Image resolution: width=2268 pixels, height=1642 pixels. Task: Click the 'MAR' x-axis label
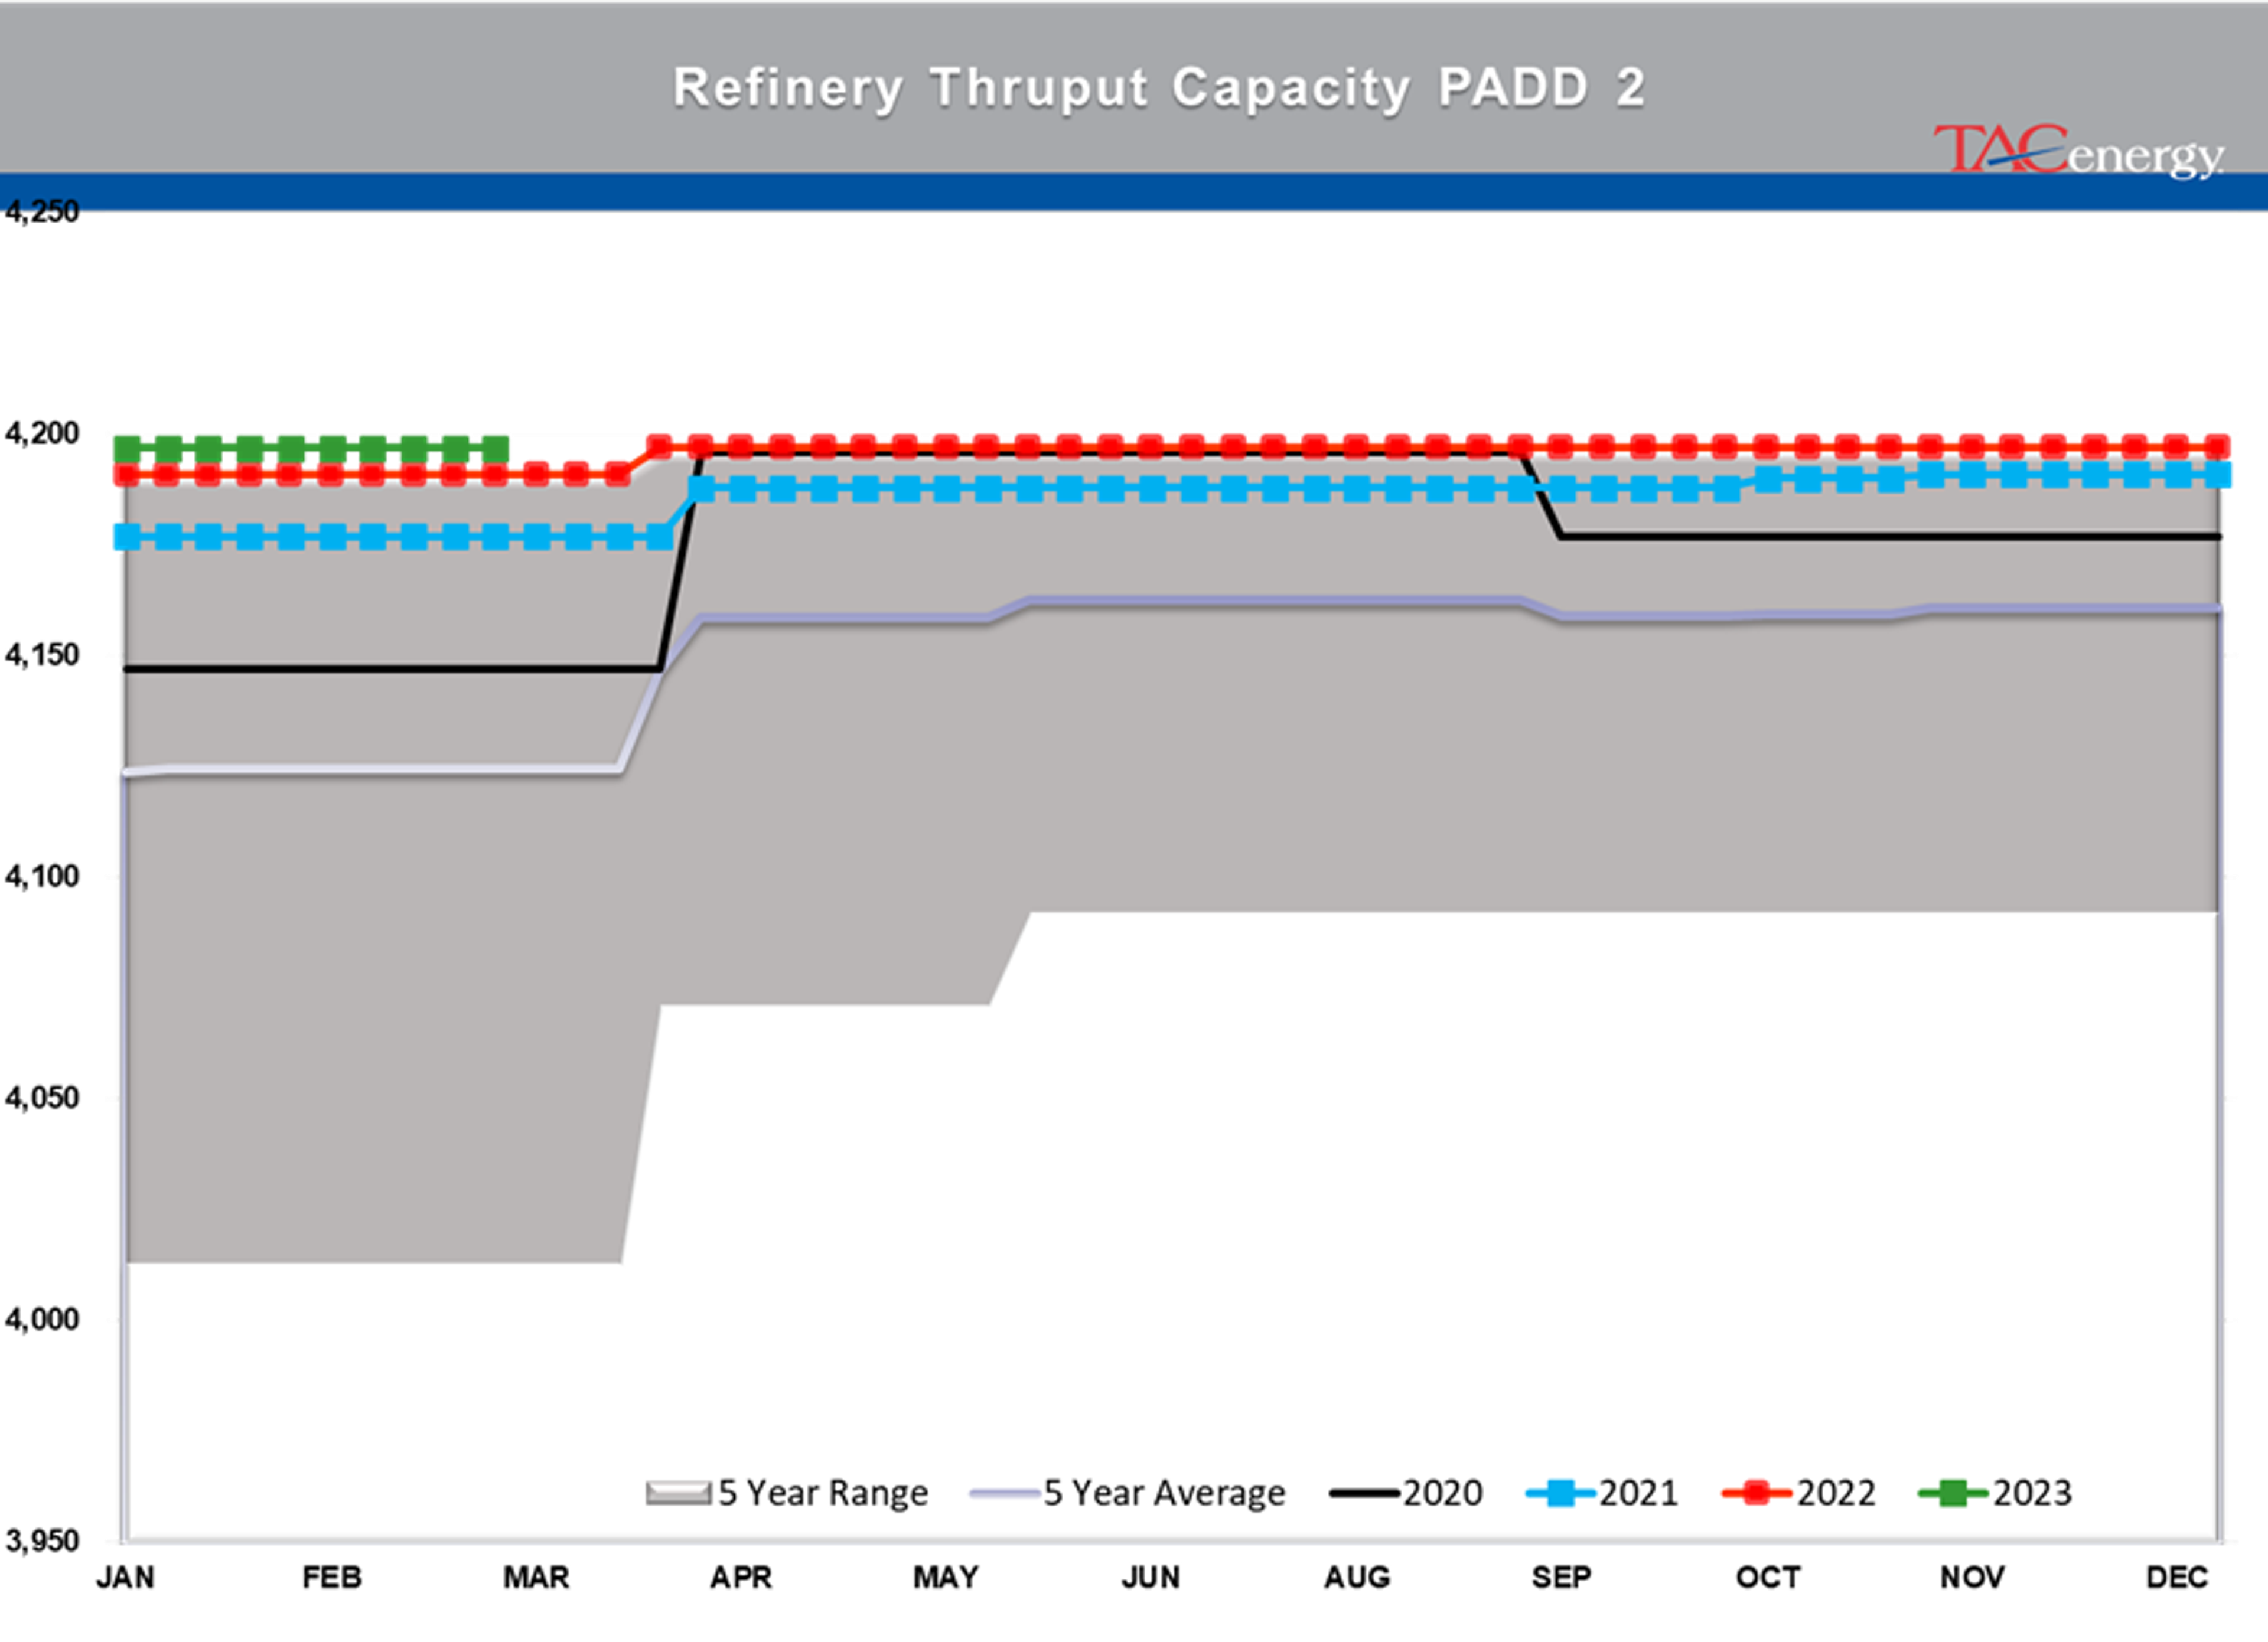536,1578
